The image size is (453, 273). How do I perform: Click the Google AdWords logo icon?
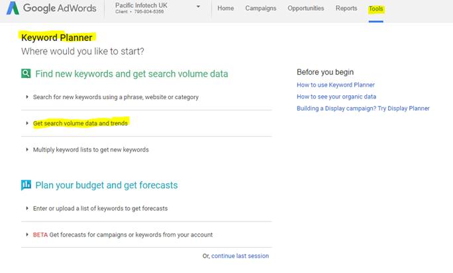pyautogui.click(x=13, y=8)
